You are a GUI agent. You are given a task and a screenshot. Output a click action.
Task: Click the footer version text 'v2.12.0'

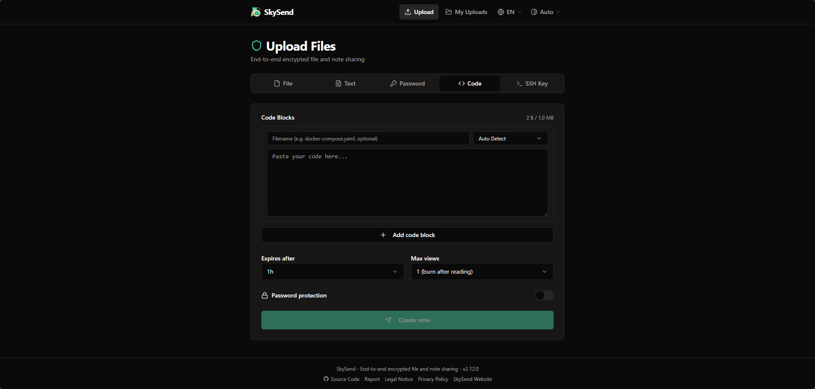tap(471, 369)
